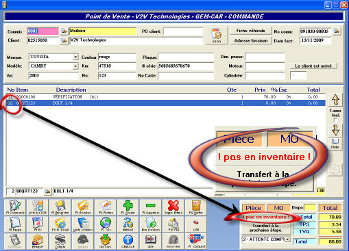Image resolution: width=349 pixels, height=251 pixels.
Task: Click the yellow name field showing Mathieu
Action: (103, 31)
